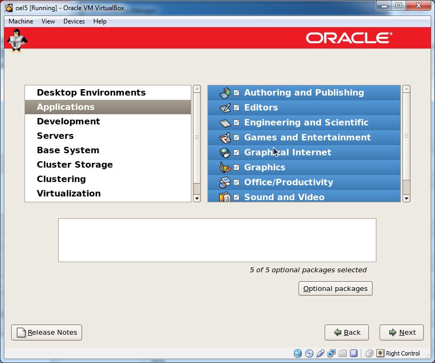Uncheck Graphical Internet checkbox
Viewport: 435px width, 363px height.
pyautogui.click(x=236, y=153)
